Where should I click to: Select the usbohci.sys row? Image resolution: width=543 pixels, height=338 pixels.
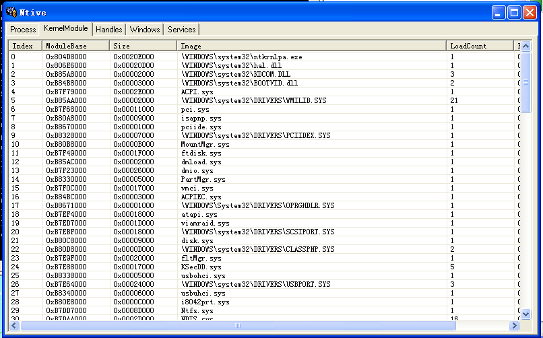264,275
